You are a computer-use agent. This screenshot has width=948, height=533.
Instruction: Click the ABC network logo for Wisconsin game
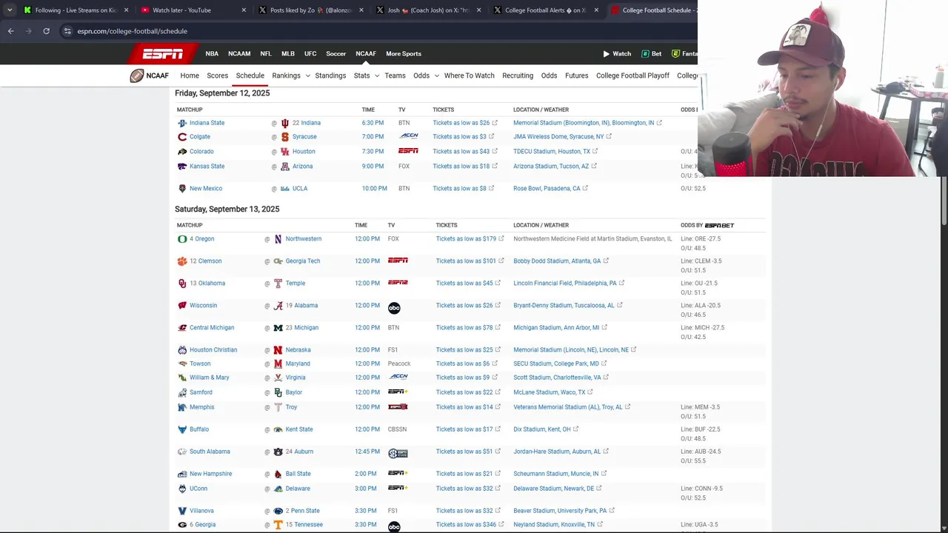pos(394,308)
